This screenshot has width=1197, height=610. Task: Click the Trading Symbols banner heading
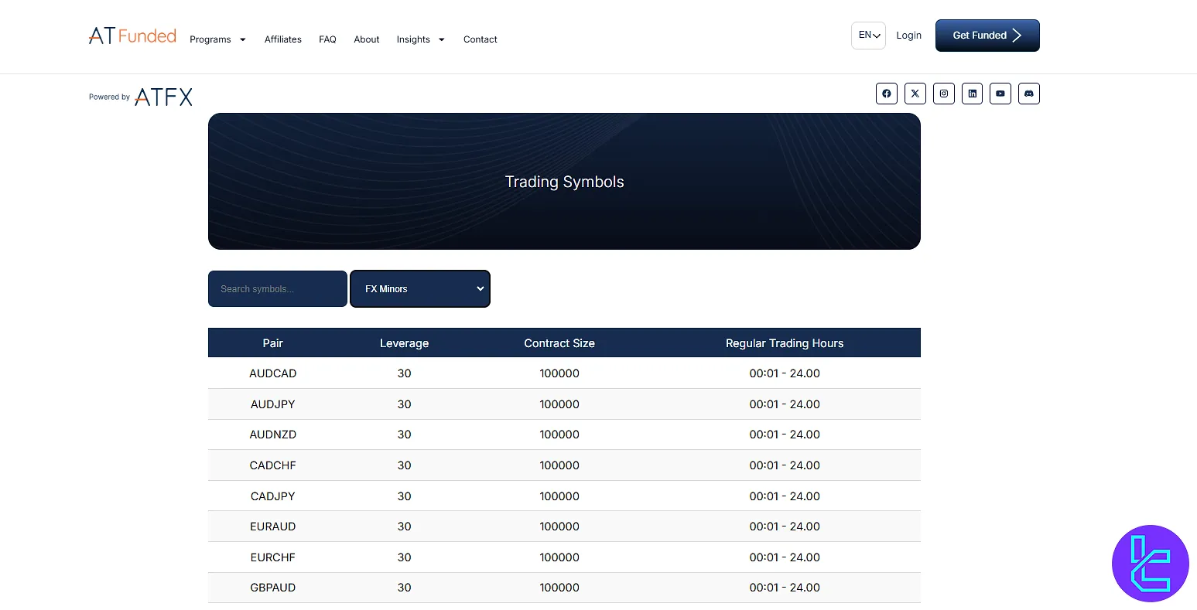(x=564, y=182)
